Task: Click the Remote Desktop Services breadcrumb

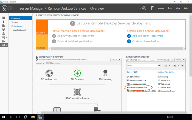Action: tap(67, 8)
